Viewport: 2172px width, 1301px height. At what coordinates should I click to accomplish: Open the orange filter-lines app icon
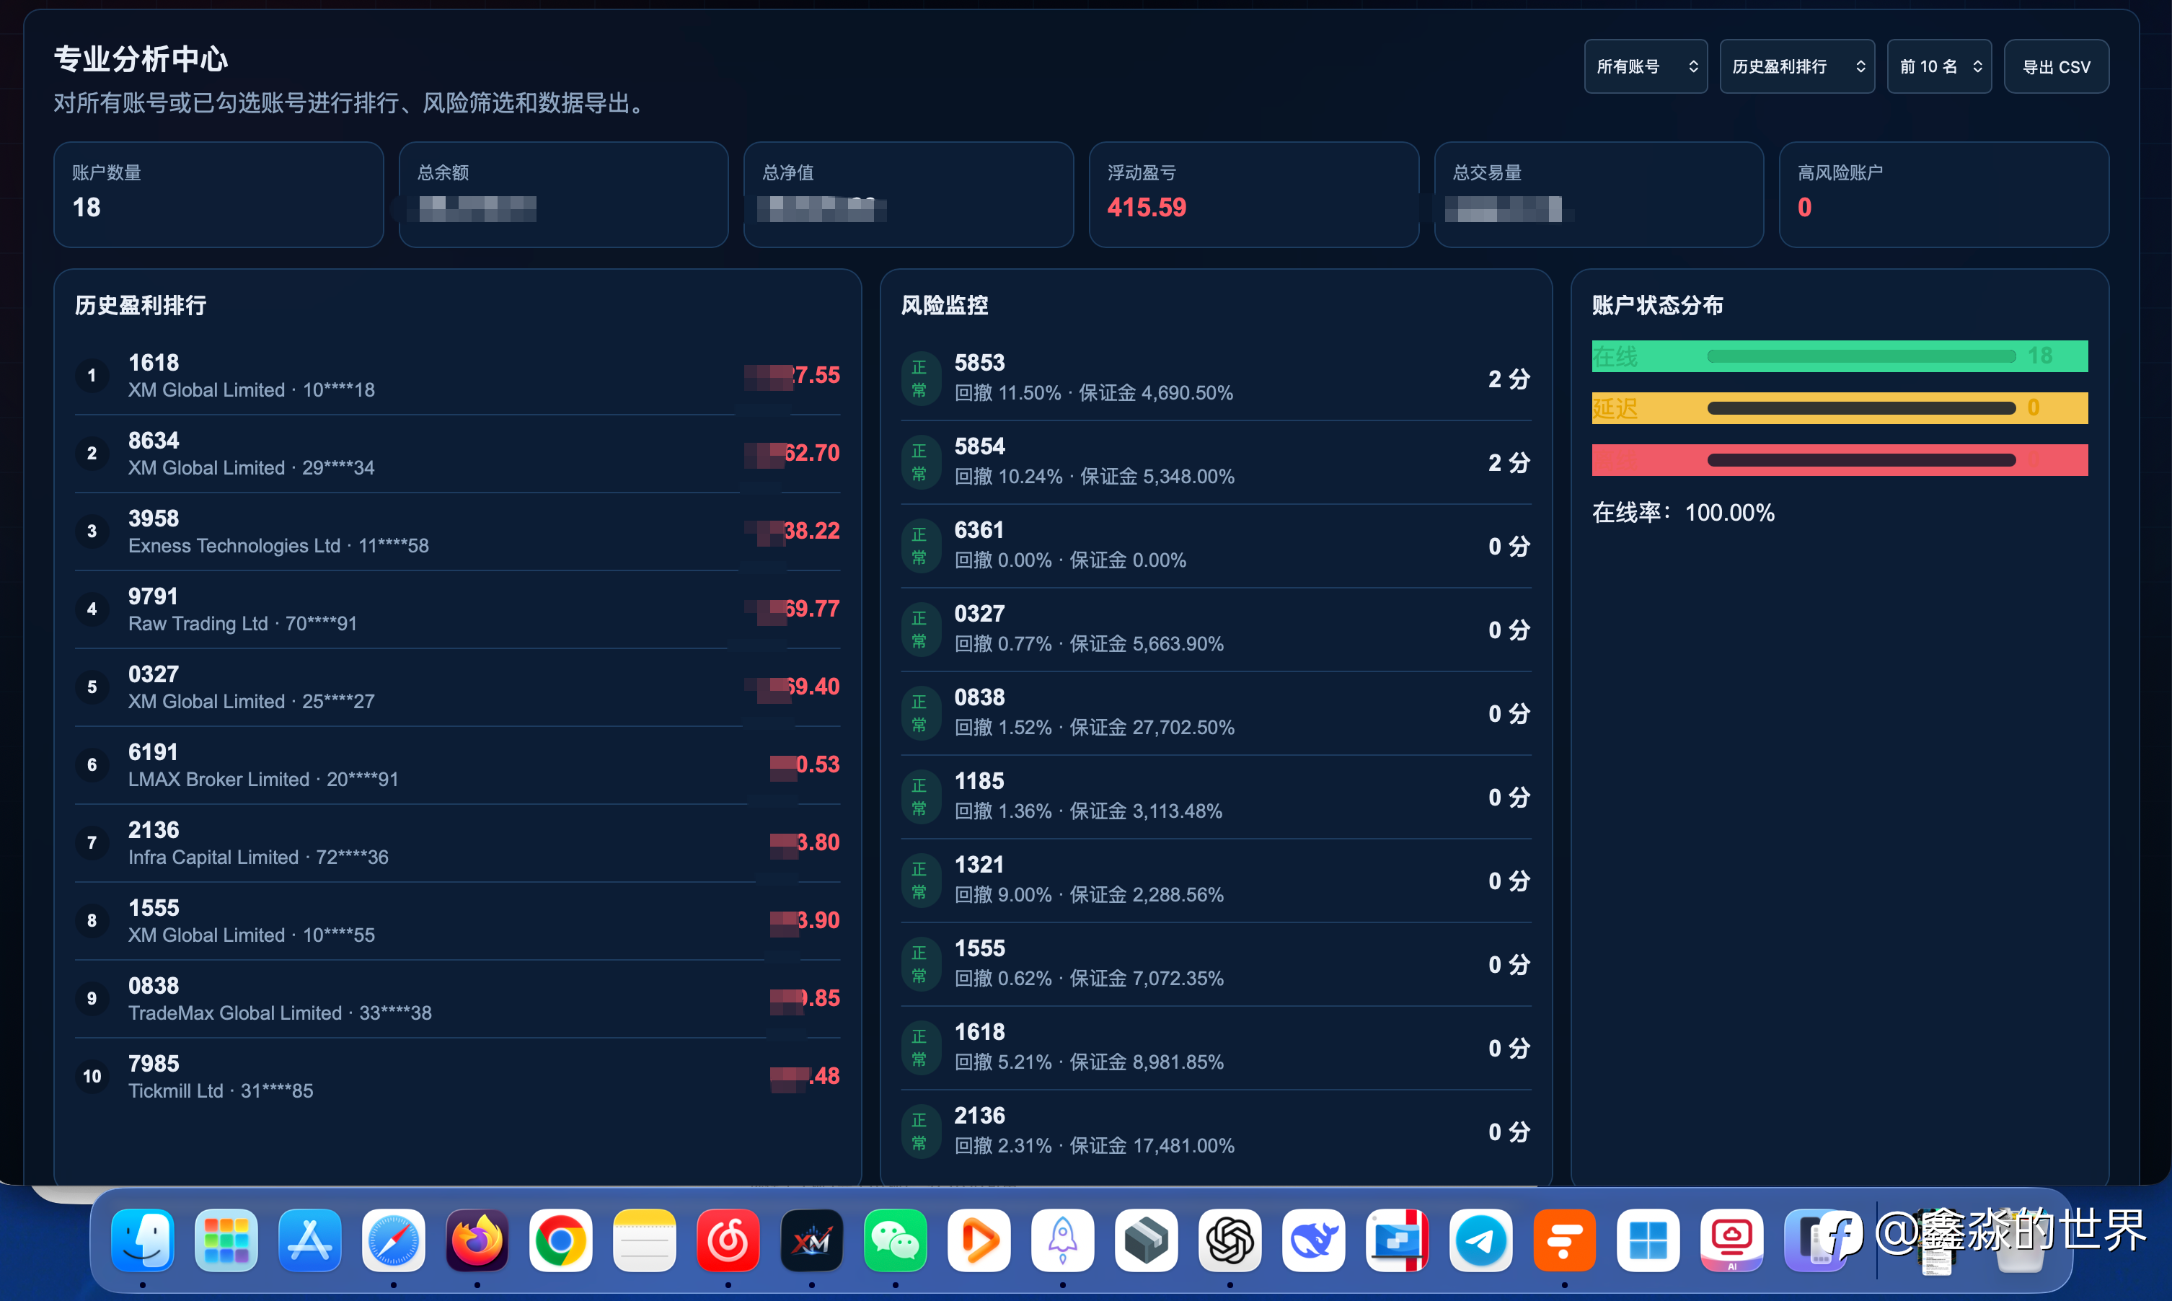[x=1565, y=1240]
